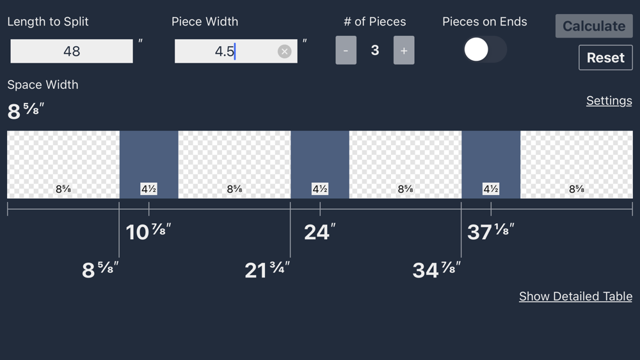Clear the Piece Width field

(x=284, y=52)
